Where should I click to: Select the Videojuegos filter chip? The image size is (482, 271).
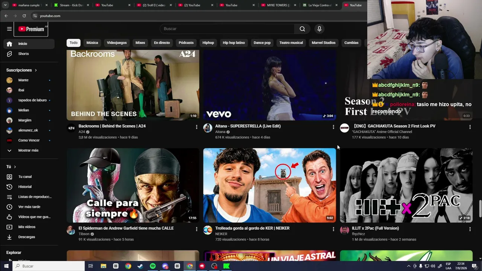click(117, 43)
